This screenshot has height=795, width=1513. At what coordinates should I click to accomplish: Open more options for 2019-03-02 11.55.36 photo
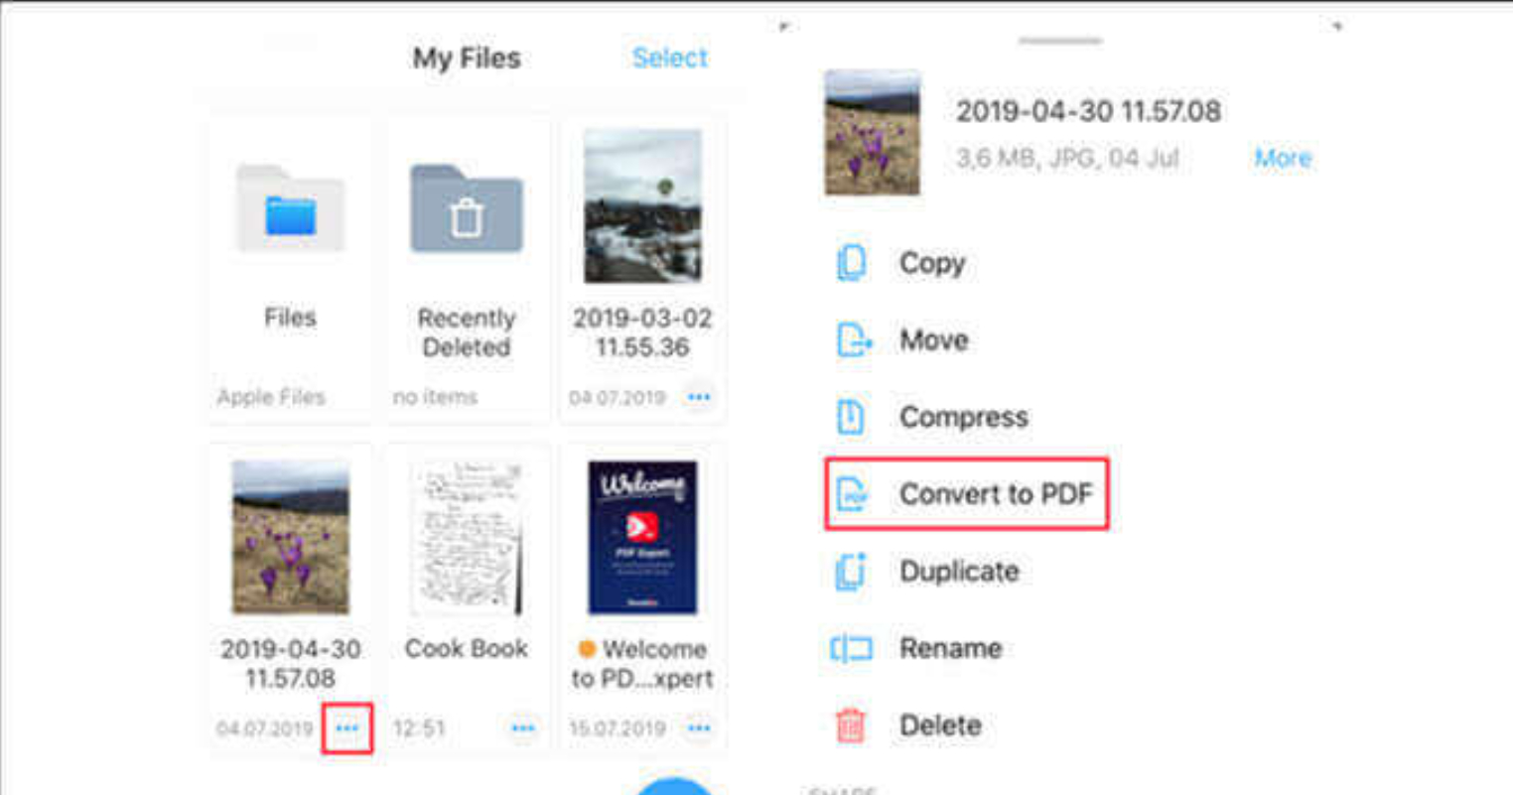(699, 397)
